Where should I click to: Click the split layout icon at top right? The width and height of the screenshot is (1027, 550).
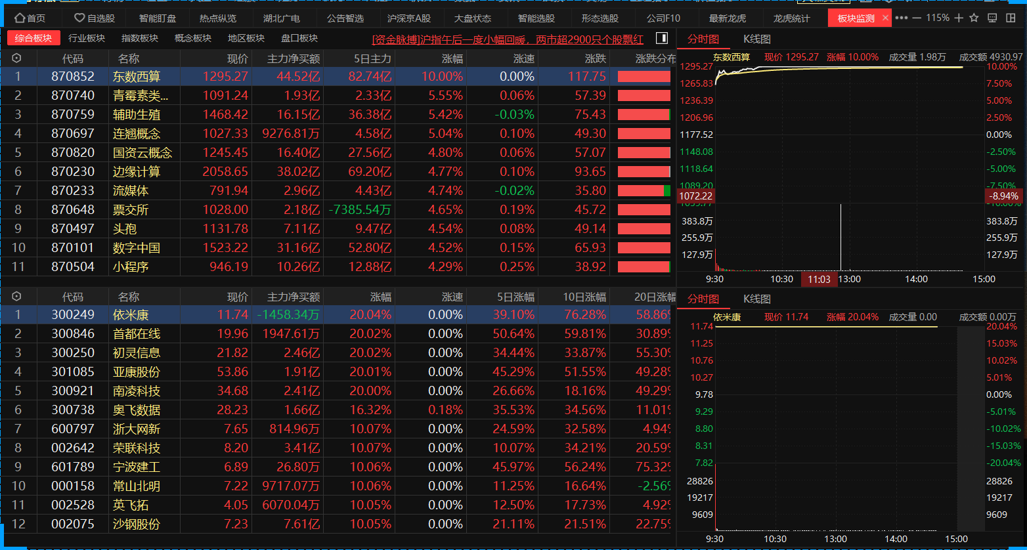pyautogui.click(x=1010, y=18)
